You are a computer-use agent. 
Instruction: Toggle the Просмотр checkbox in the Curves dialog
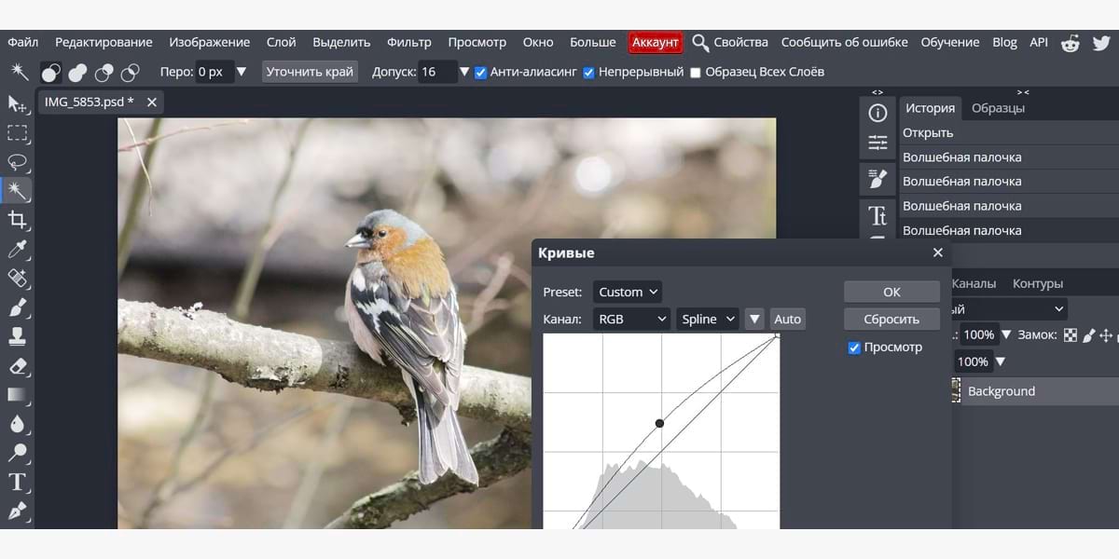[854, 348]
